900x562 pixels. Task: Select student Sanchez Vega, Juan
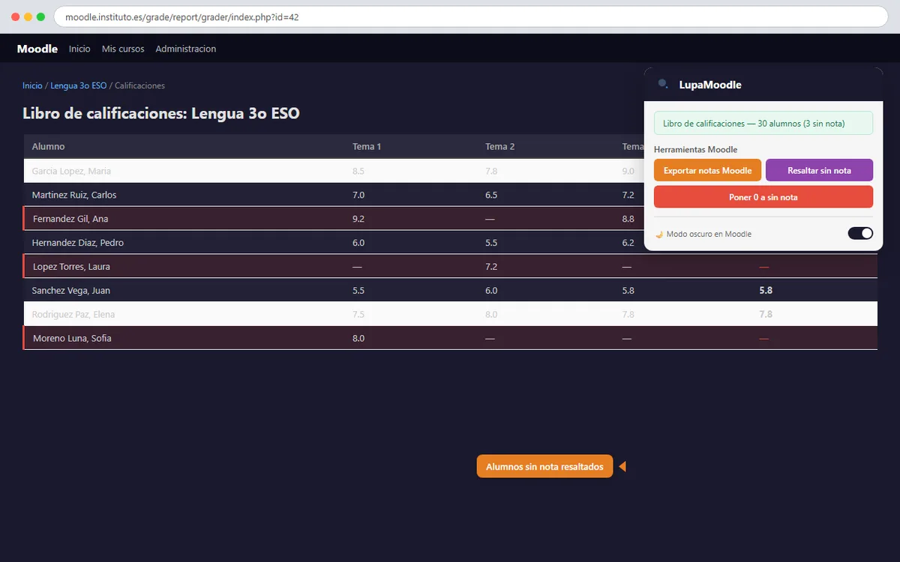coord(72,291)
